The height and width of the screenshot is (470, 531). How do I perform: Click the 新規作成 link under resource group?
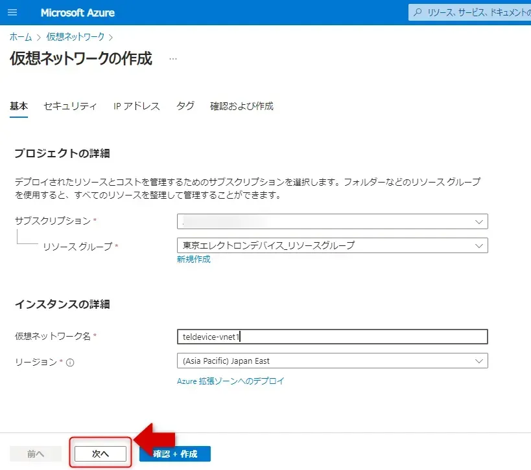(193, 260)
